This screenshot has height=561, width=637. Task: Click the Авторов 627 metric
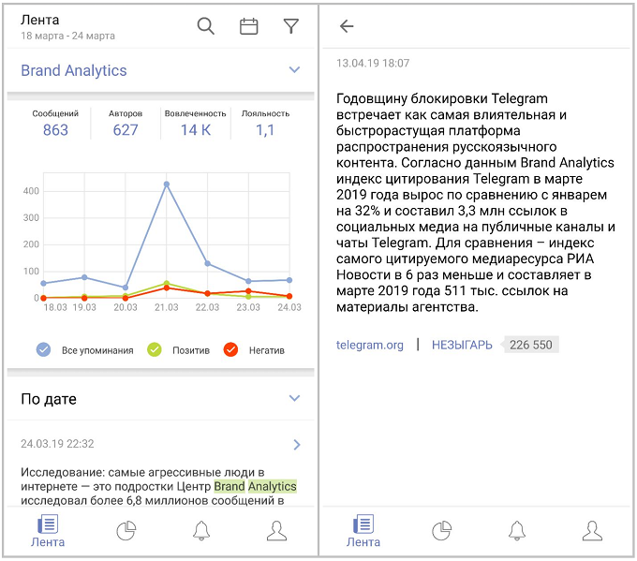[126, 124]
